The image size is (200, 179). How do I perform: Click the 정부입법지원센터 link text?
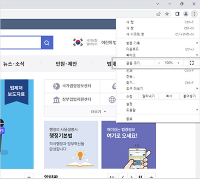pyautogui.click(x=77, y=99)
